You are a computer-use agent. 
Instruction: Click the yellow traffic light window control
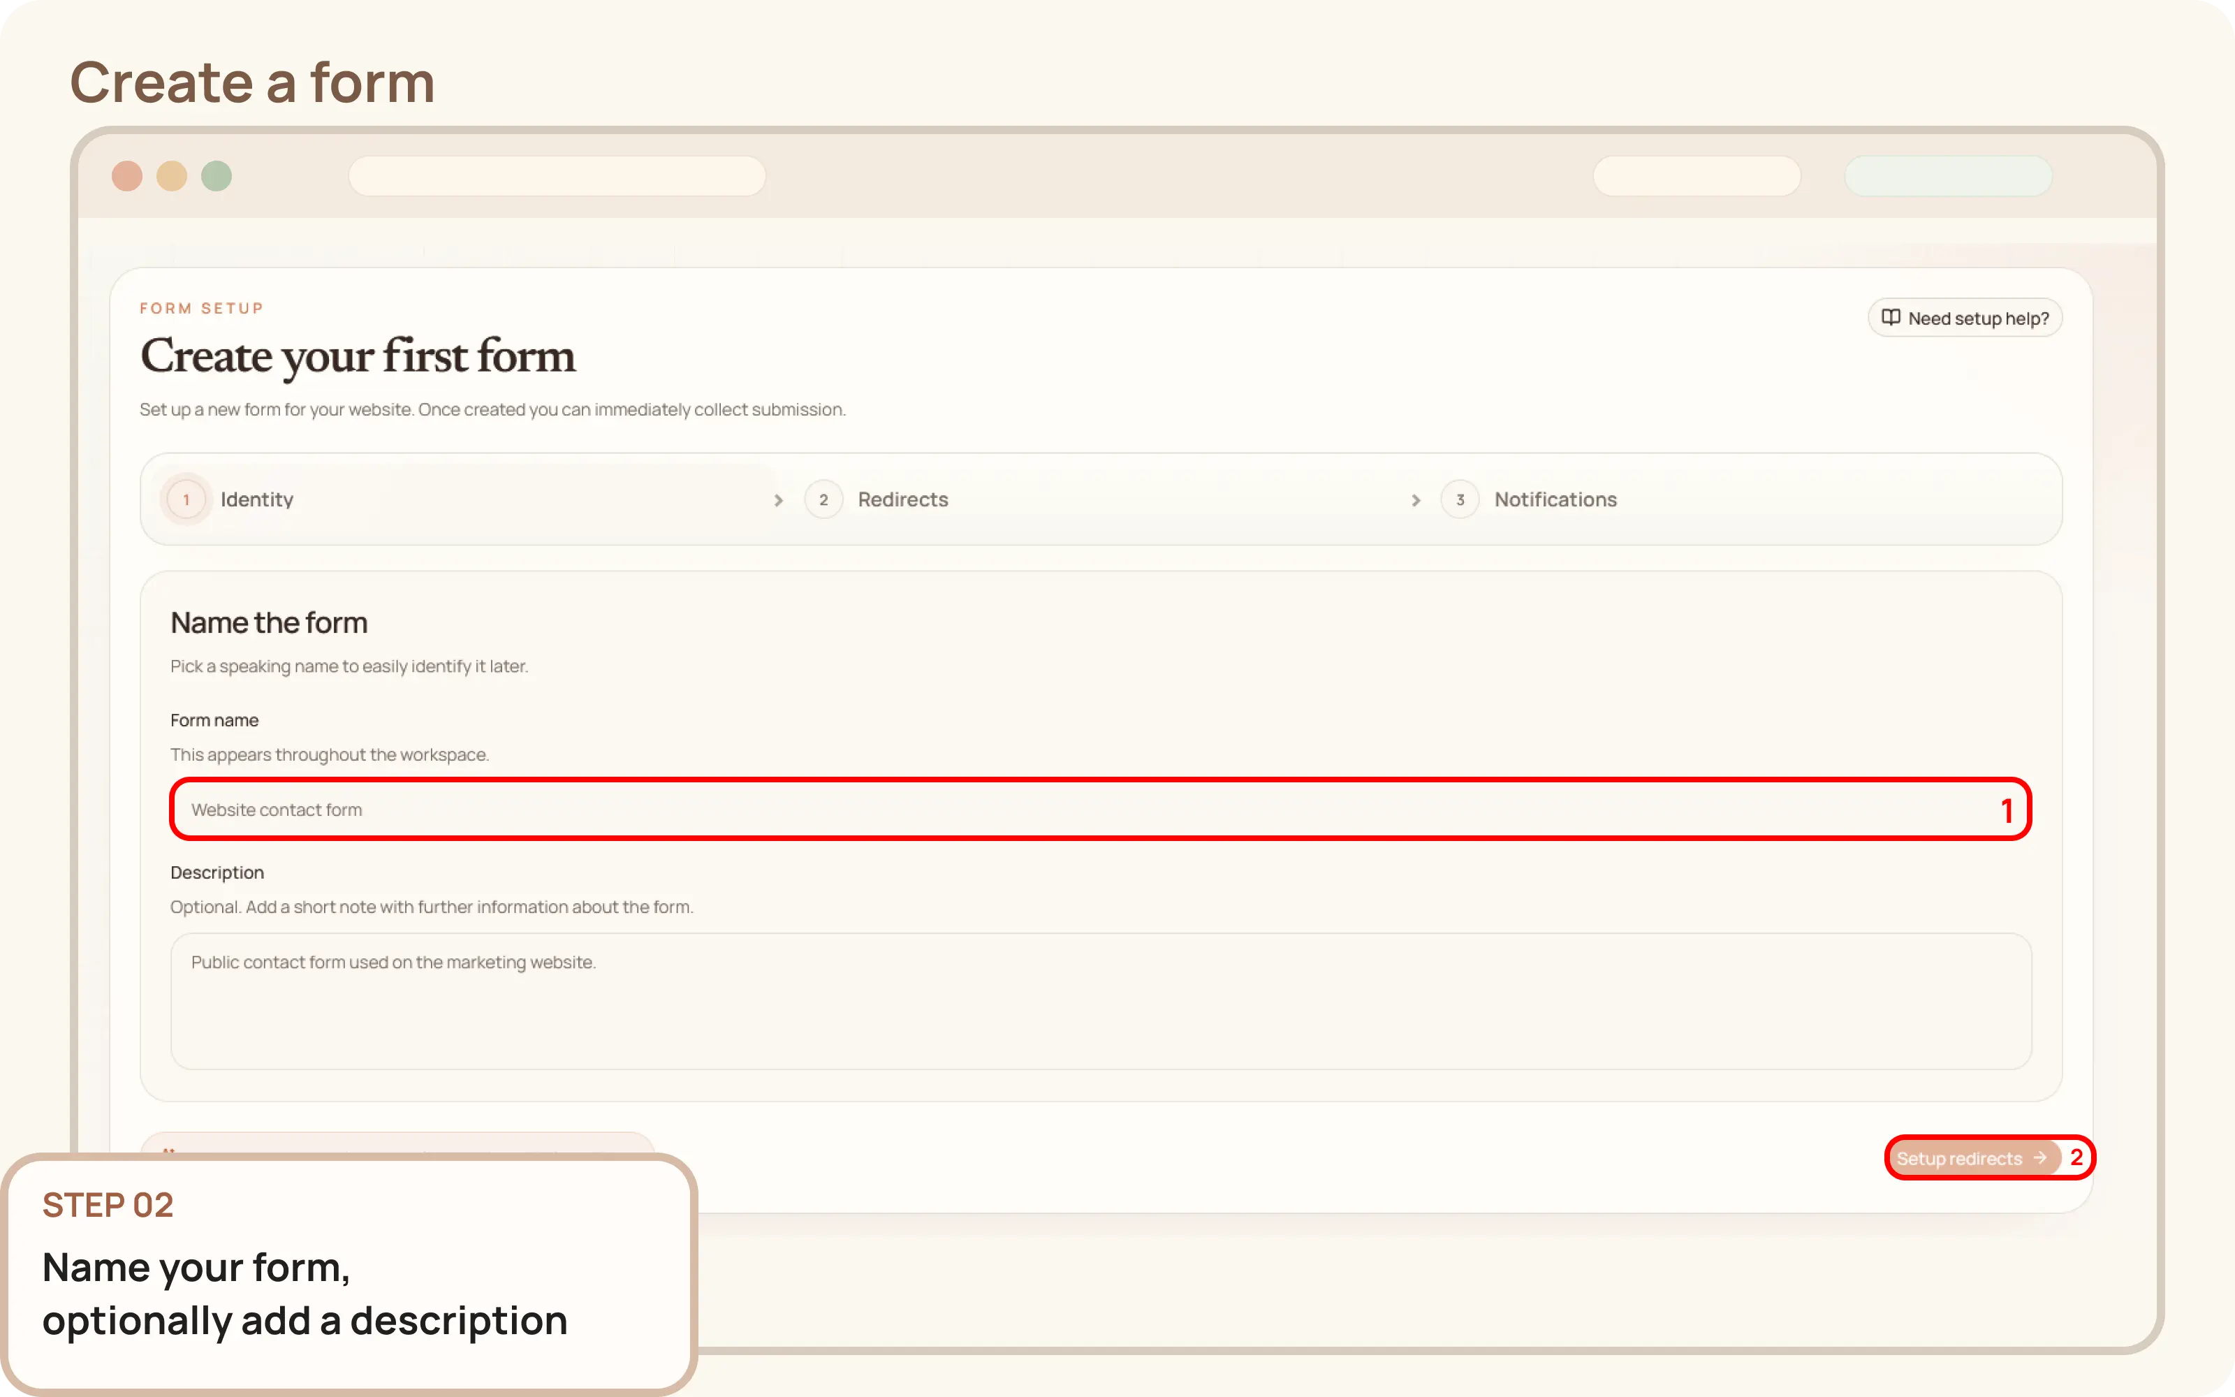point(172,175)
